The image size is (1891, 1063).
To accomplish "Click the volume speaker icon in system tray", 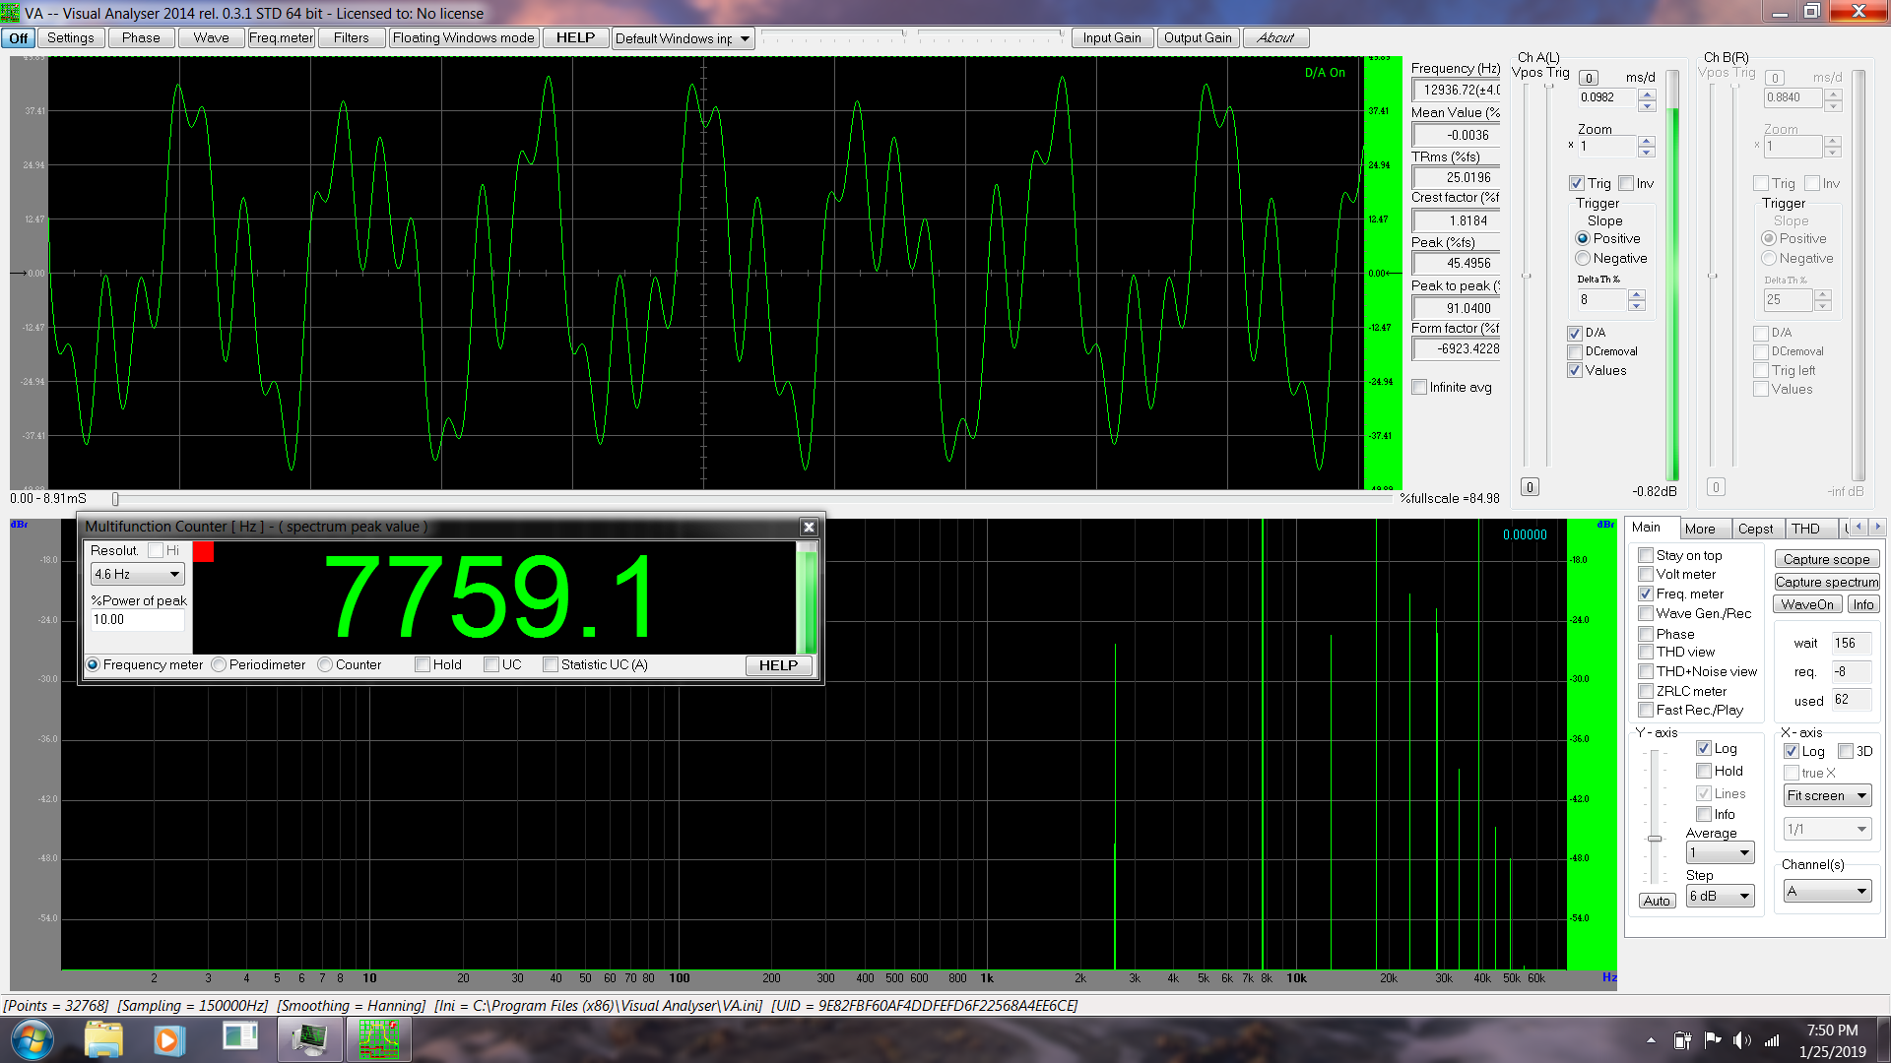I will [1742, 1040].
